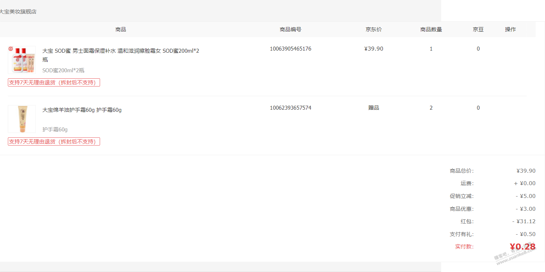
Task: Select the spec text SOD蜜200ml*2瓶
Action: click(63, 70)
